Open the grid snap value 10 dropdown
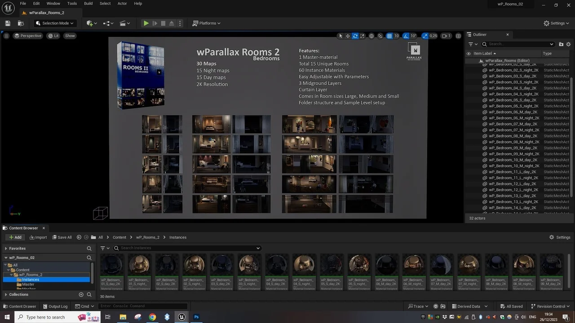575x323 pixels. pos(397,36)
